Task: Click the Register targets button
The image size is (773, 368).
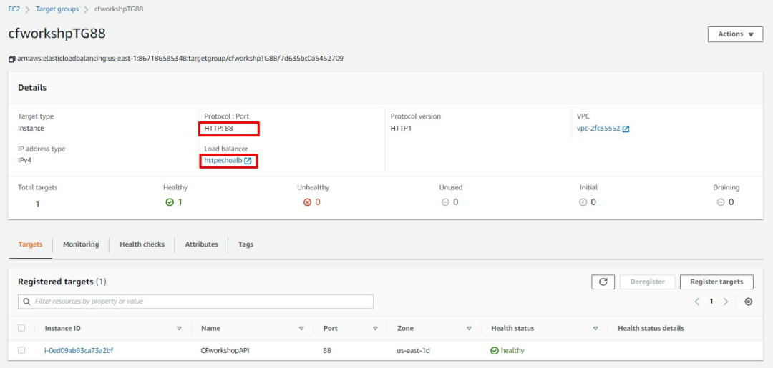Action: [716, 282]
